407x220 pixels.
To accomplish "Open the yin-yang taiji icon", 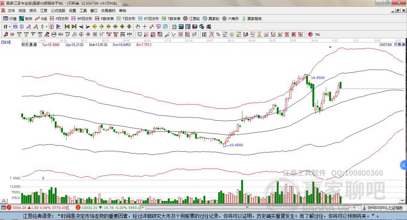I will click(x=310, y=34).
